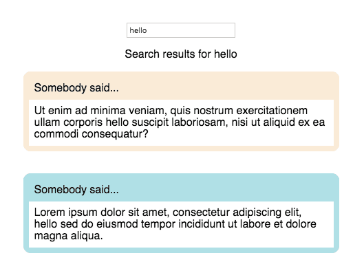Screen dimensions: 364x262
Task: Click the words magna aliqua in second result
Action: coord(67,236)
